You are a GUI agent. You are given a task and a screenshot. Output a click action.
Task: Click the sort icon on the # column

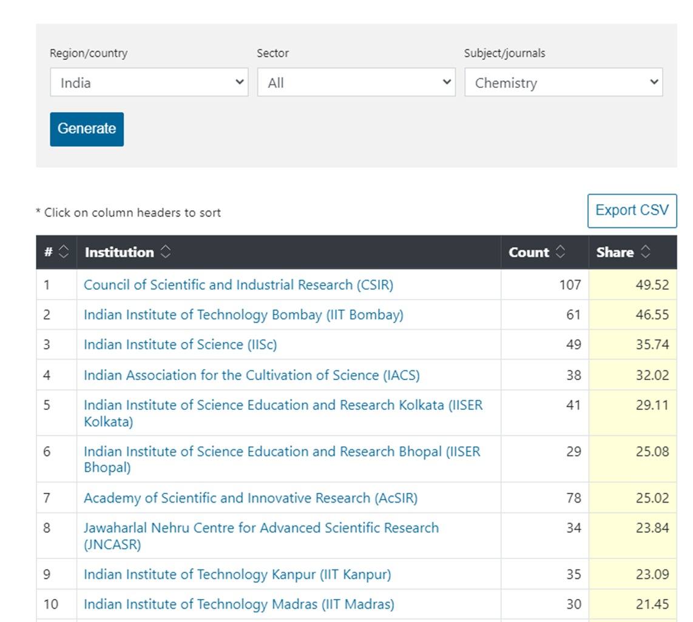click(63, 252)
